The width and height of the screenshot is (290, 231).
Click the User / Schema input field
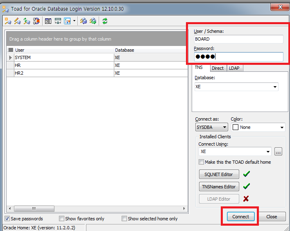239,39
